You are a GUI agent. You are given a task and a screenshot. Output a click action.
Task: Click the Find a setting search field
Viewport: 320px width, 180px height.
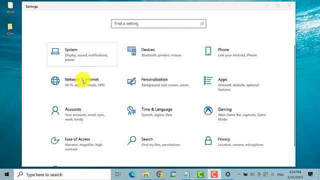[x=158, y=23]
